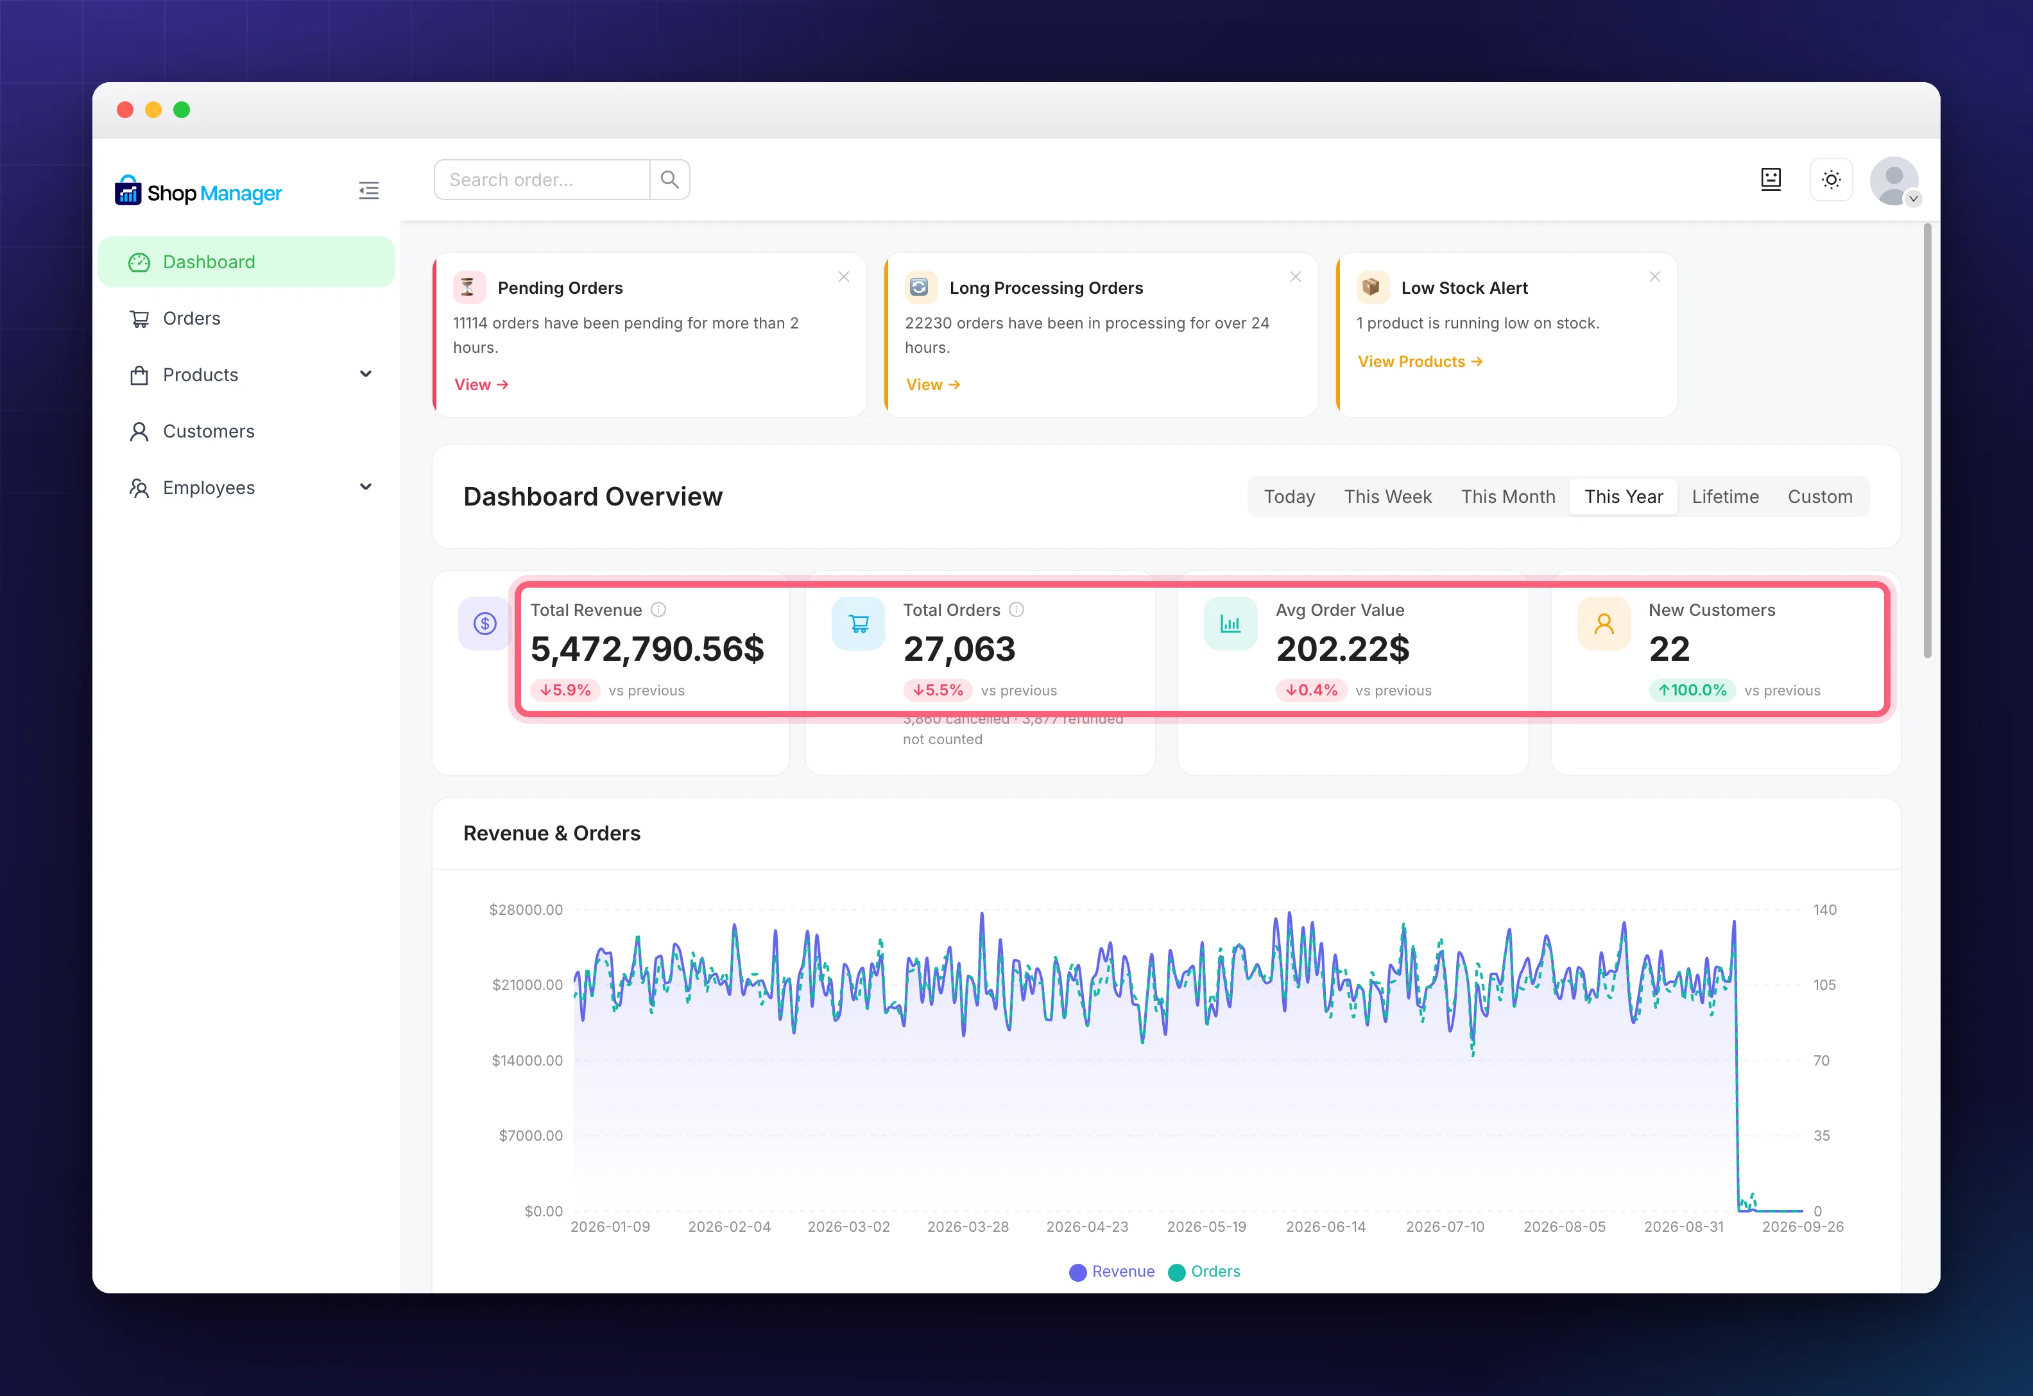Click the Pending Orders hourglass icon

[468, 287]
